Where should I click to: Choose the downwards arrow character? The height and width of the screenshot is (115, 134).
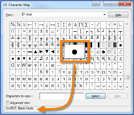coord(47,25)
